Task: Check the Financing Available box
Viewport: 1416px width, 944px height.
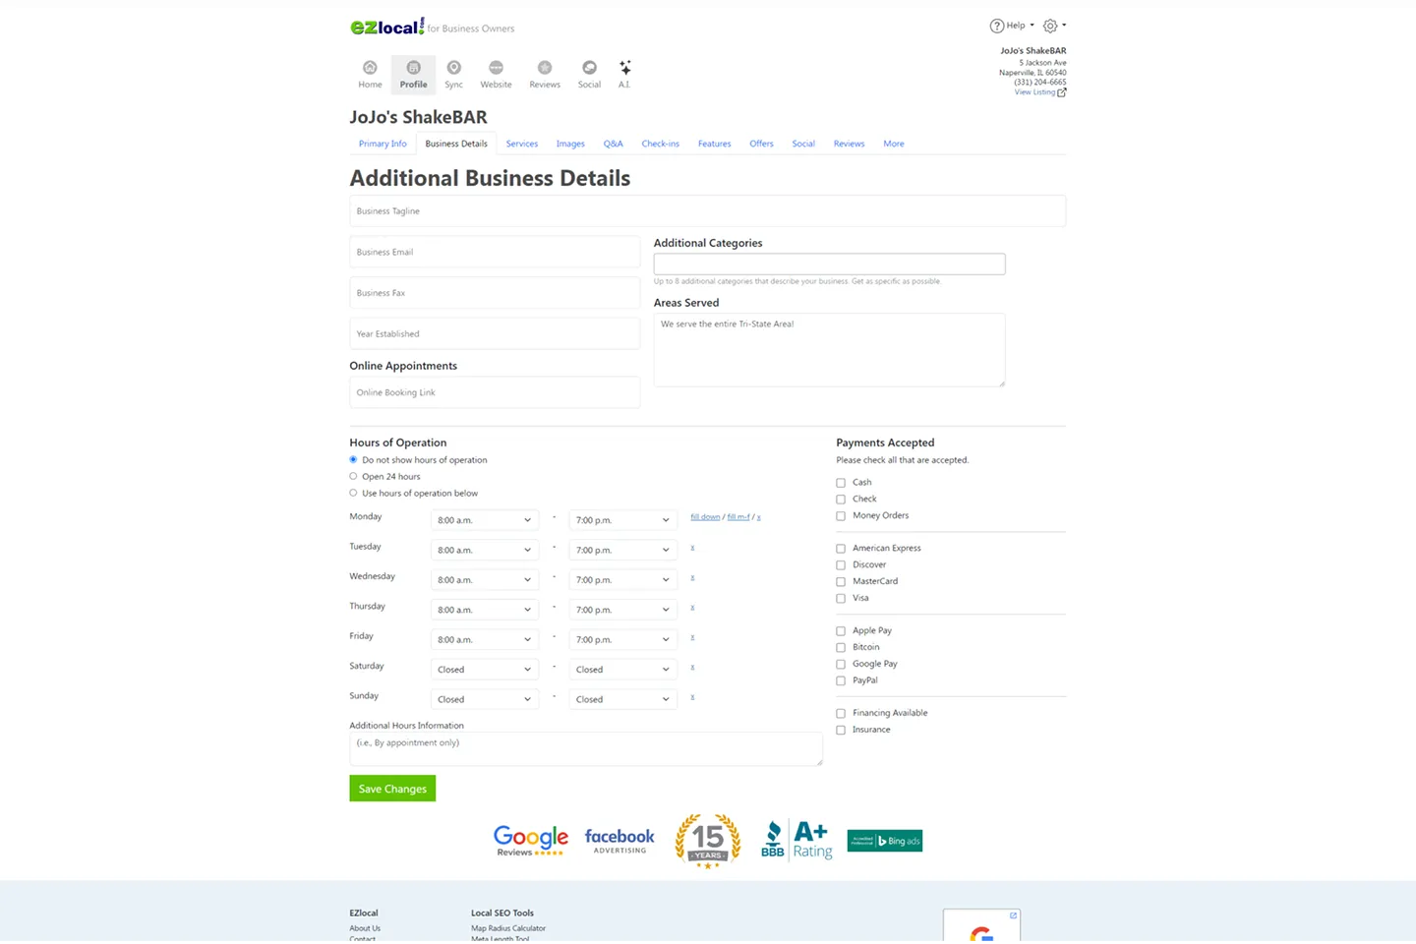Action: tap(841, 714)
